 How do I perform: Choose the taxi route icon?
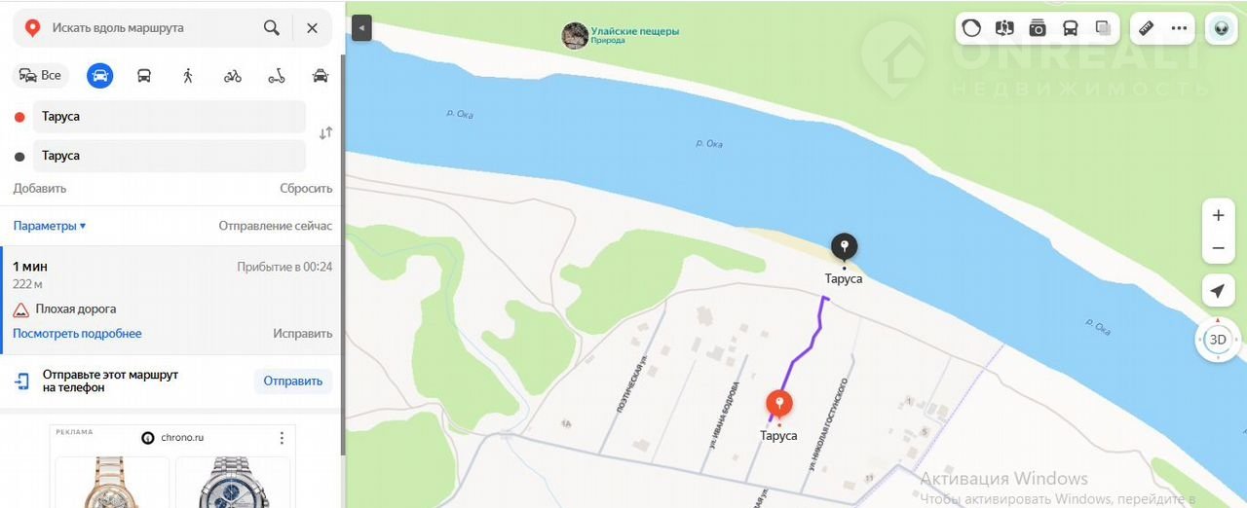(x=321, y=75)
